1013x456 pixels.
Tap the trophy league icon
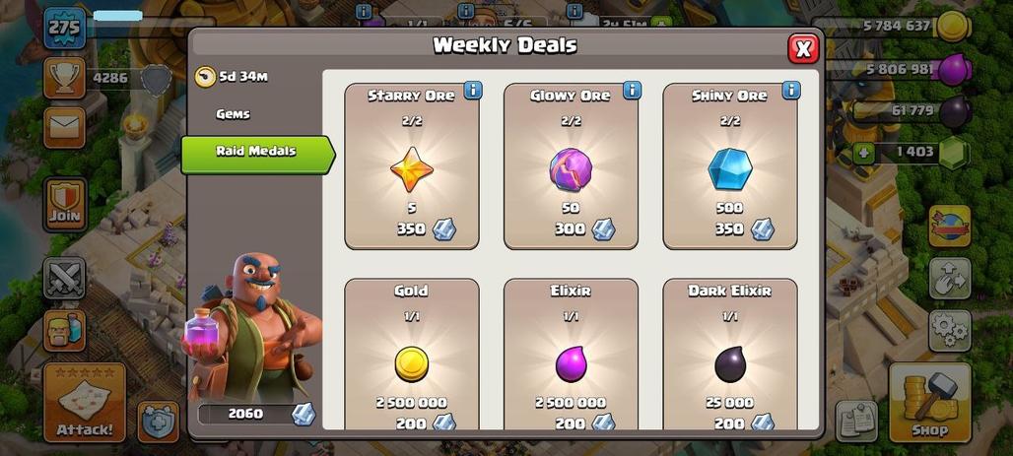click(x=65, y=78)
